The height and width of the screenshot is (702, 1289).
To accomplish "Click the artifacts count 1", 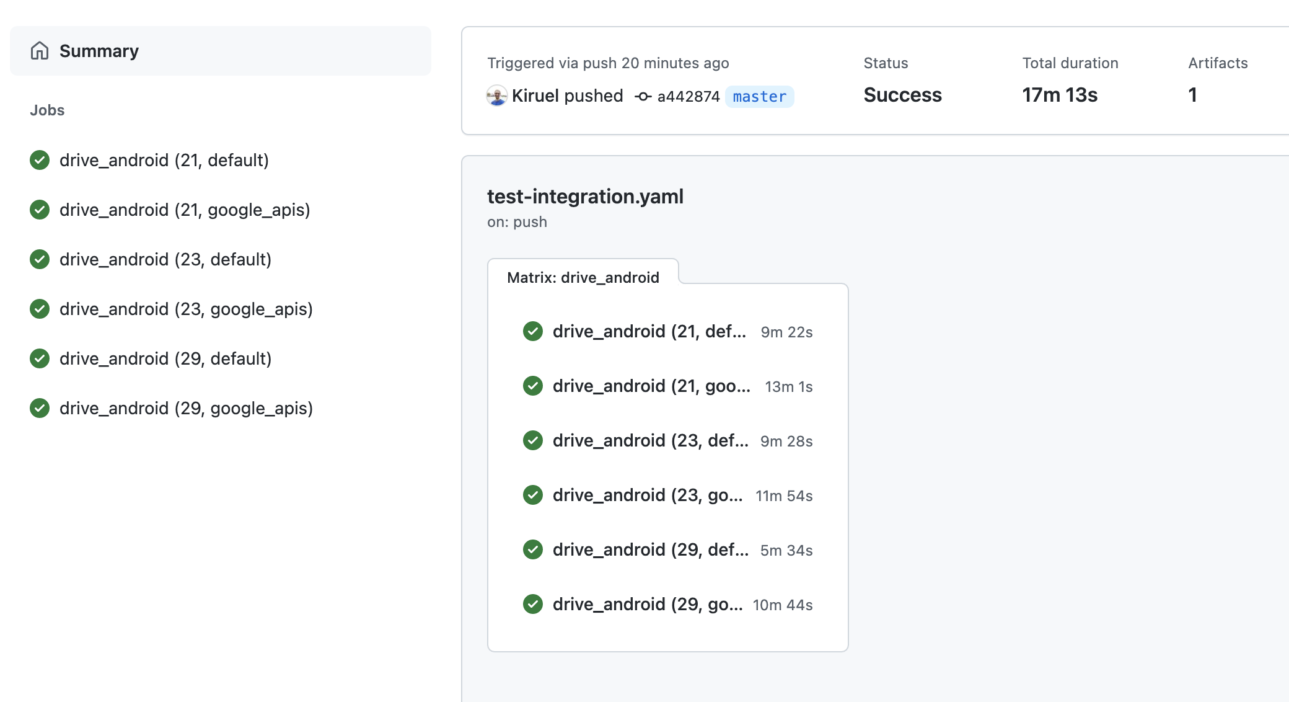I will [x=1193, y=95].
